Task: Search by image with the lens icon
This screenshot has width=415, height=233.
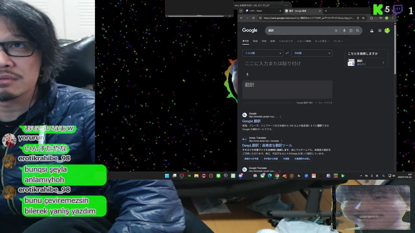Action: pos(351,30)
